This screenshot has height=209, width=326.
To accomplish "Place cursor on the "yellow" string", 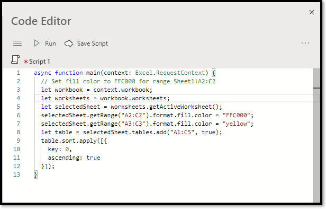I will click(236, 124).
